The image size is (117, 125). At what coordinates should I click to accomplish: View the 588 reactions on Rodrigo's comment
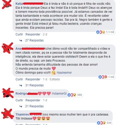75,95
